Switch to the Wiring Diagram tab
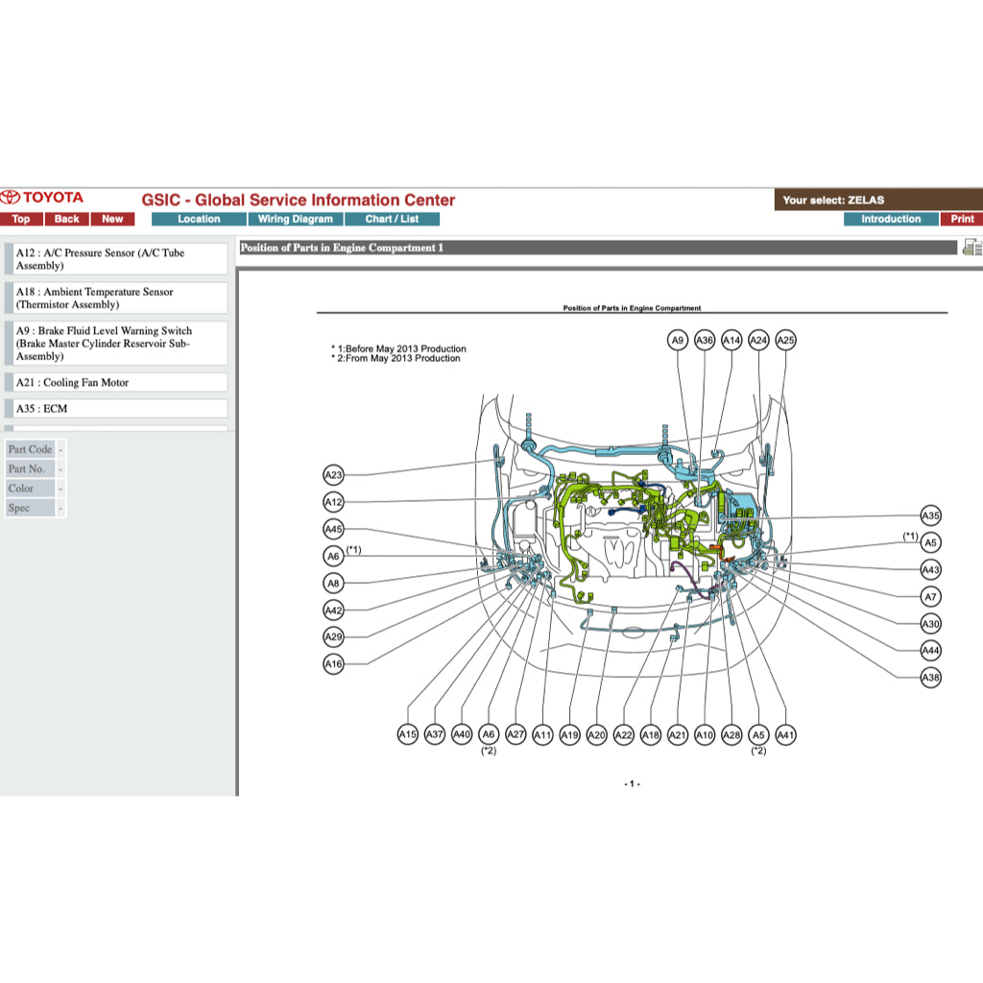Viewport: 983px width, 983px height. pyautogui.click(x=296, y=219)
